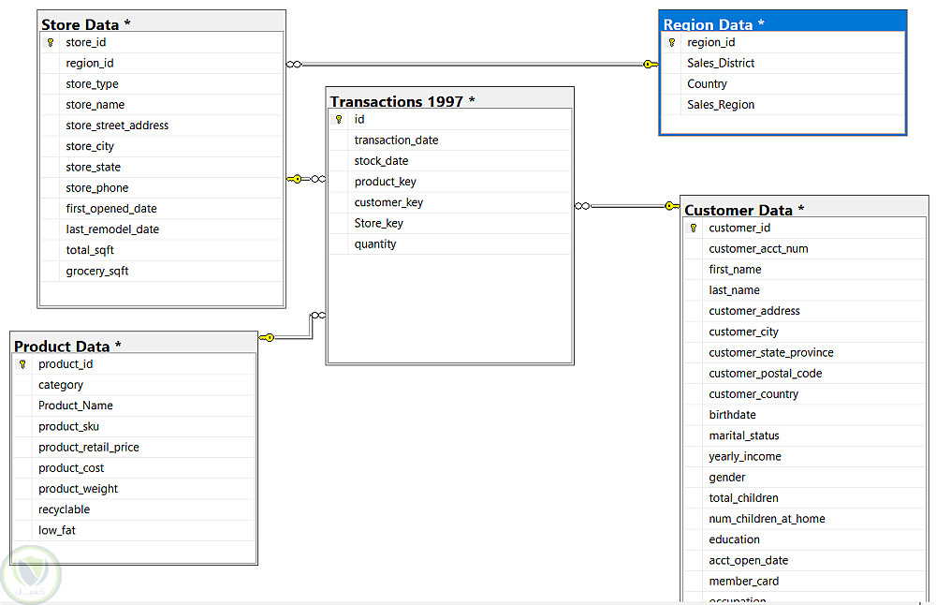The width and height of the screenshot is (936, 605).
Task: Select the customer_city column
Action: point(805,332)
